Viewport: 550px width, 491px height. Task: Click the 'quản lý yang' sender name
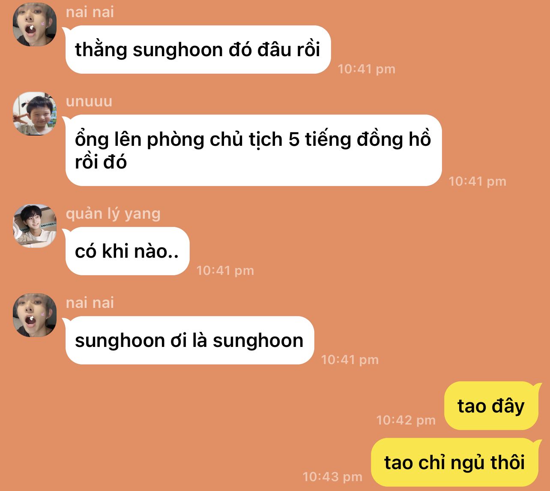(x=113, y=214)
